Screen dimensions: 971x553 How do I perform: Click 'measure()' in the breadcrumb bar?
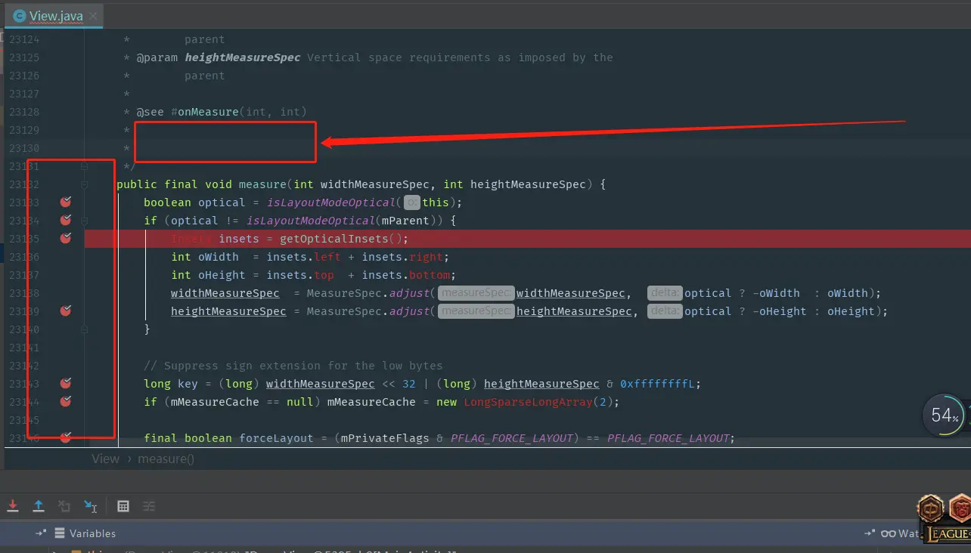tap(166, 459)
